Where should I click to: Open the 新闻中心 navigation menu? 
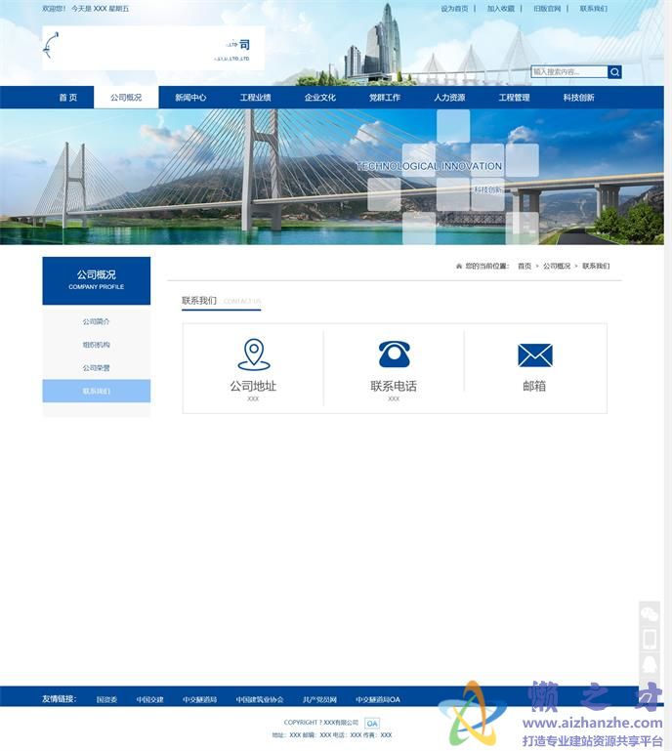190,98
